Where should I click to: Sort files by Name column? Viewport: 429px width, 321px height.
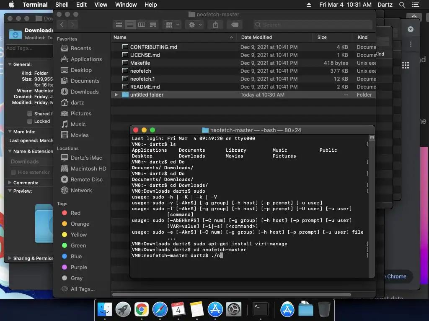173,37
